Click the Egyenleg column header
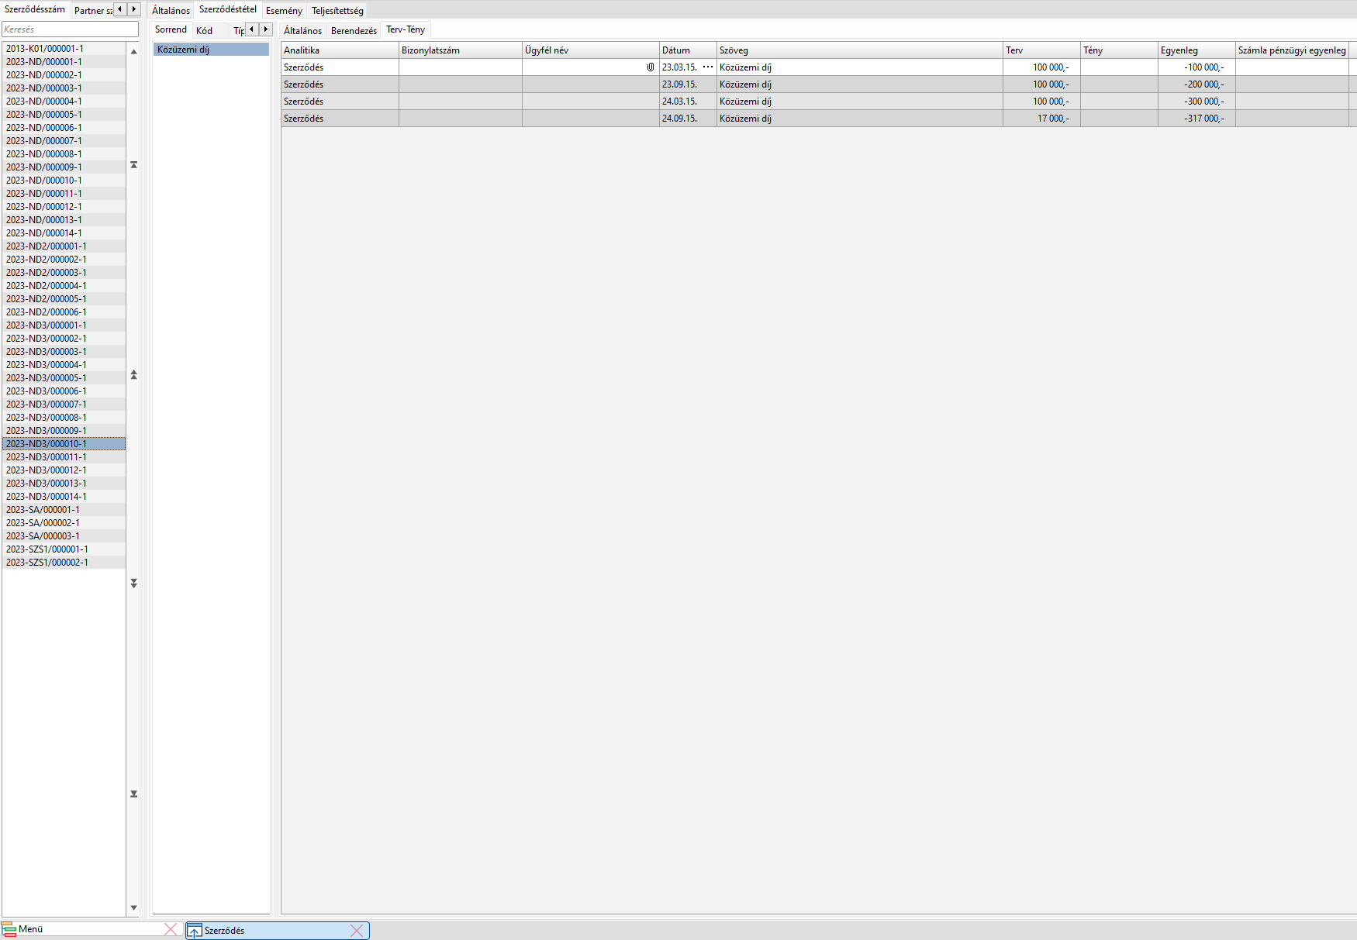This screenshot has height=940, width=1357. tap(1196, 50)
